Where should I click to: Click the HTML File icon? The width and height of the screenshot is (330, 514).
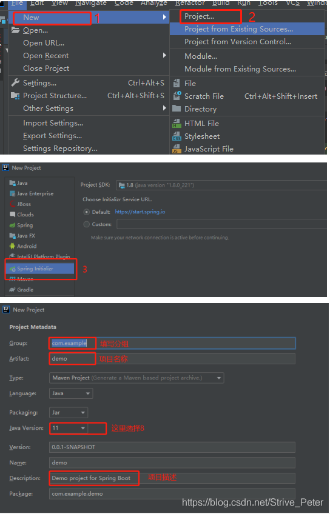pos(177,123)
